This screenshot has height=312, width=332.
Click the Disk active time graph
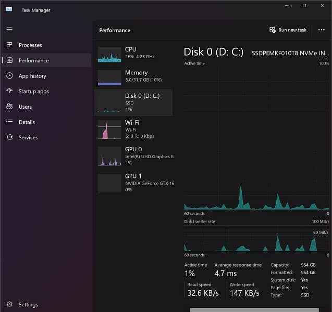pyautogui.click(x=256, y=138)
